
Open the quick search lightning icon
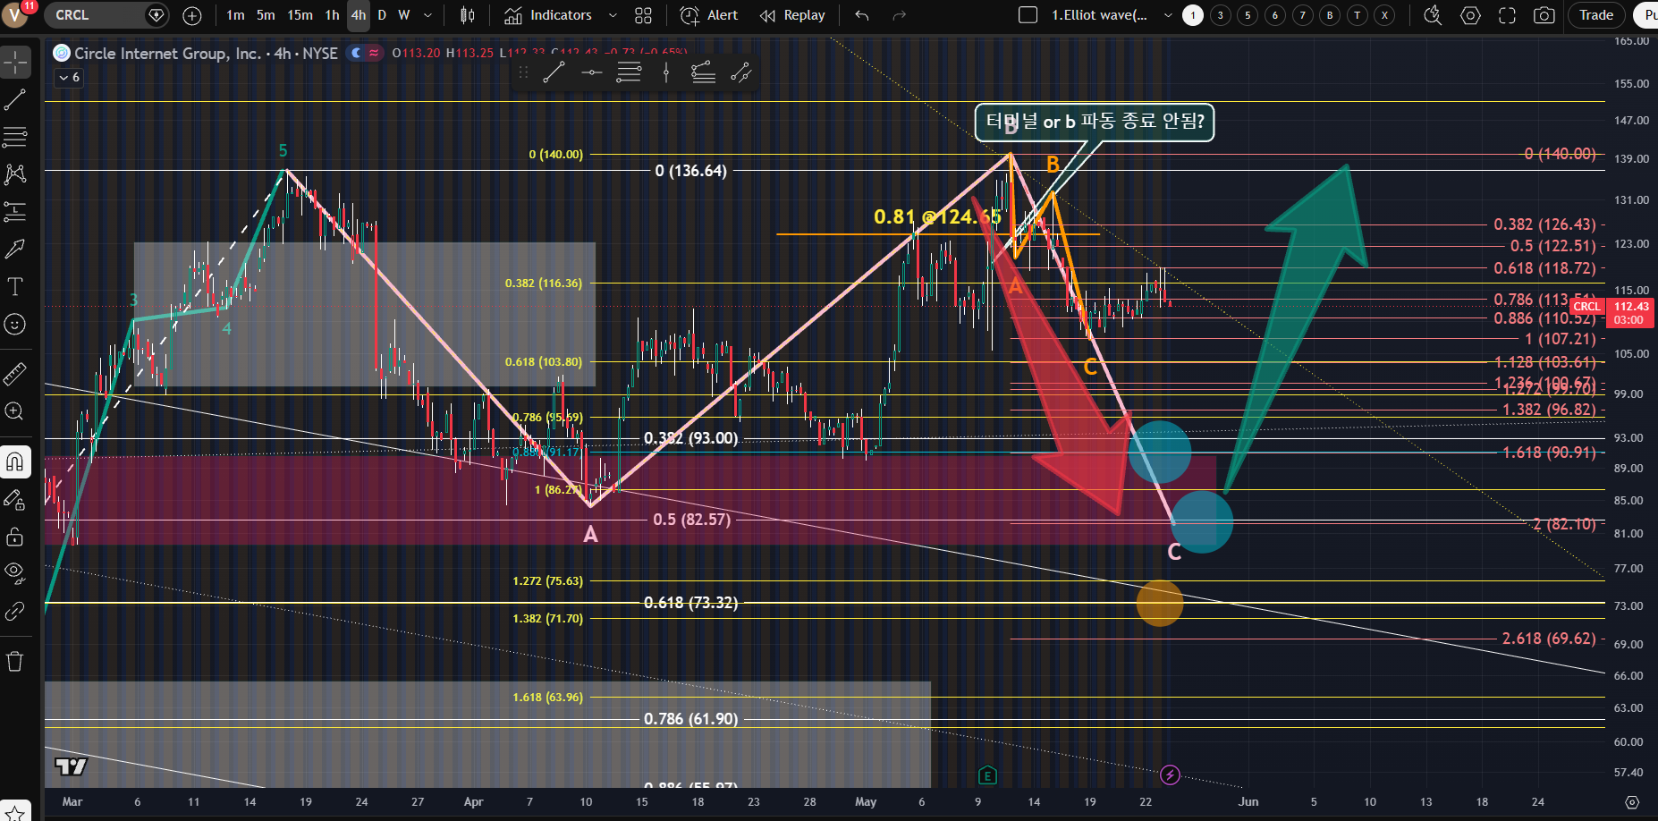tap(1433, 15)
